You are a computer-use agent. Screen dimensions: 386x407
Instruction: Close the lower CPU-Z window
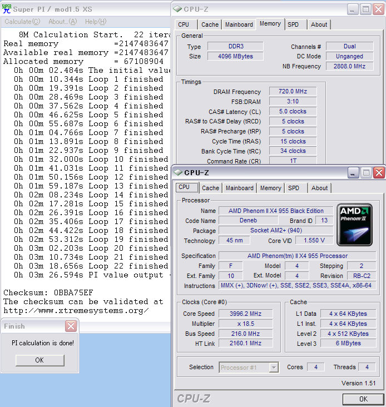pos(379,172)
